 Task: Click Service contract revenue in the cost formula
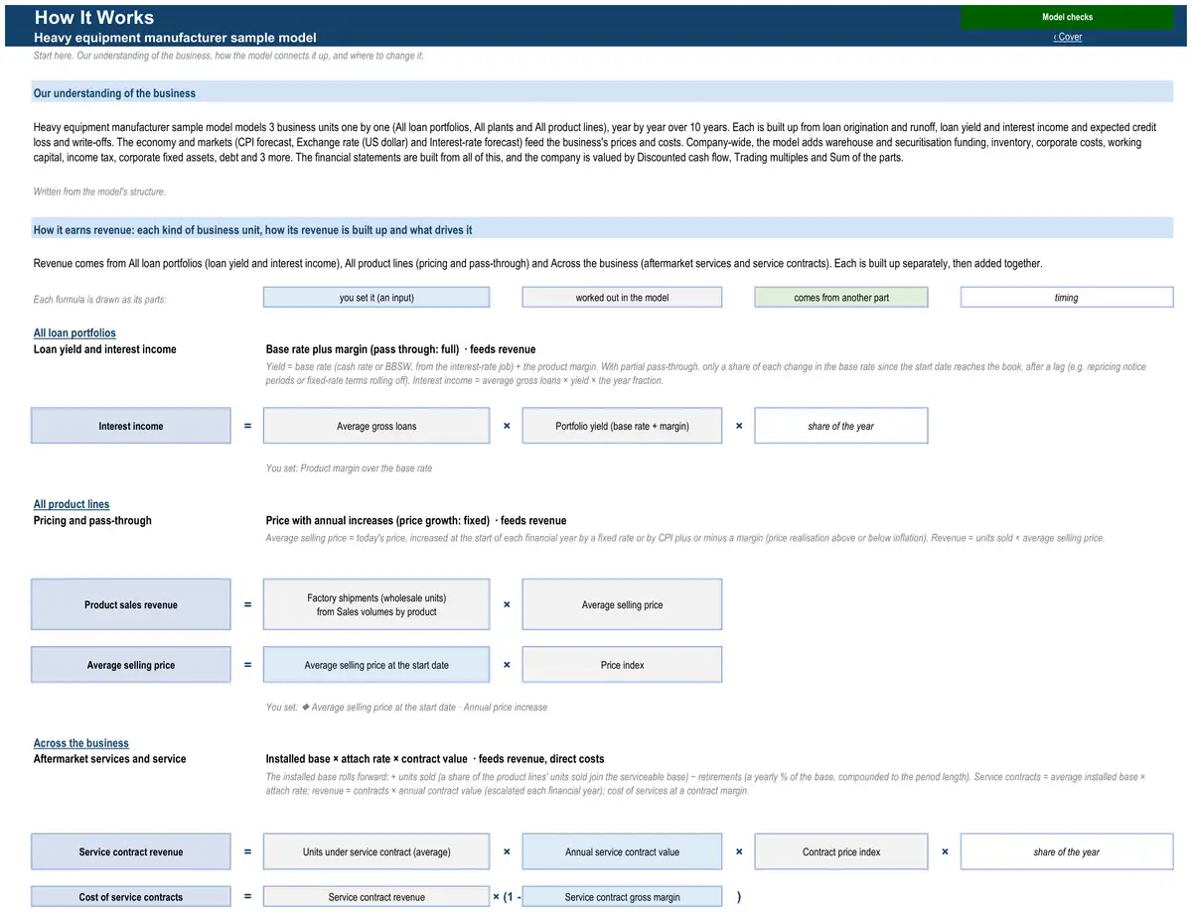(376, 897)
